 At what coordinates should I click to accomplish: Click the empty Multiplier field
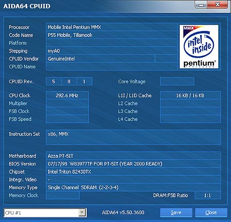pos(67,103)
